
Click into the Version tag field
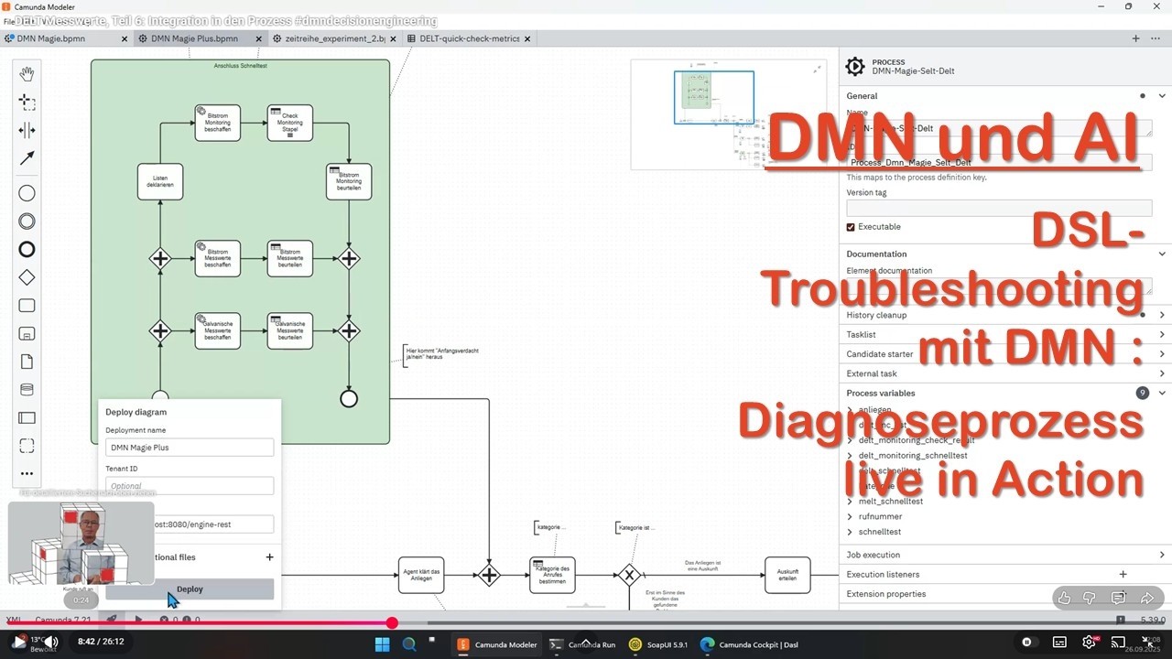point(999,208)
